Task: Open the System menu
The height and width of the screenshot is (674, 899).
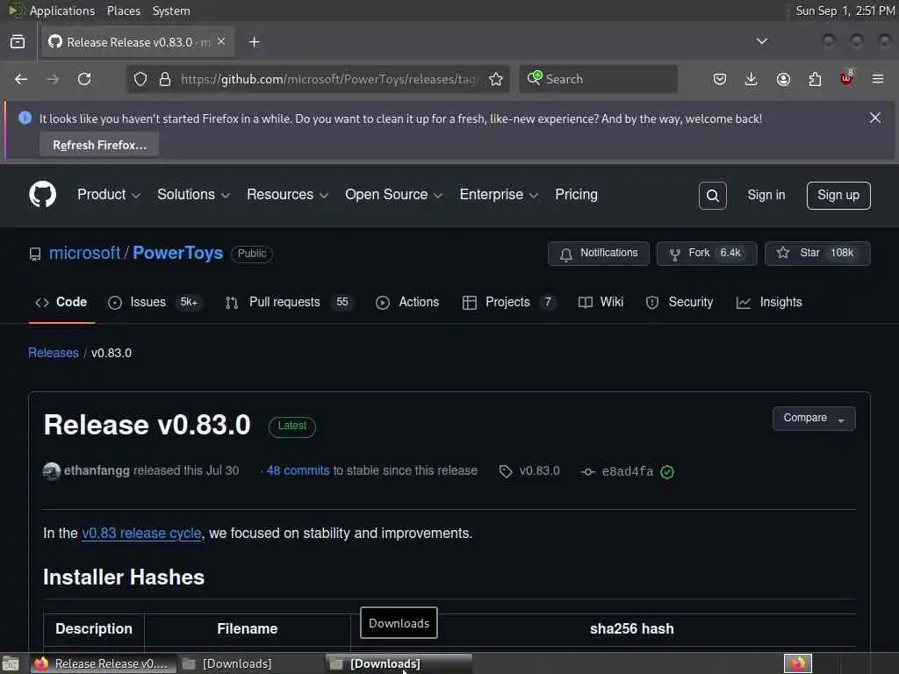Action: coord(171,11)
